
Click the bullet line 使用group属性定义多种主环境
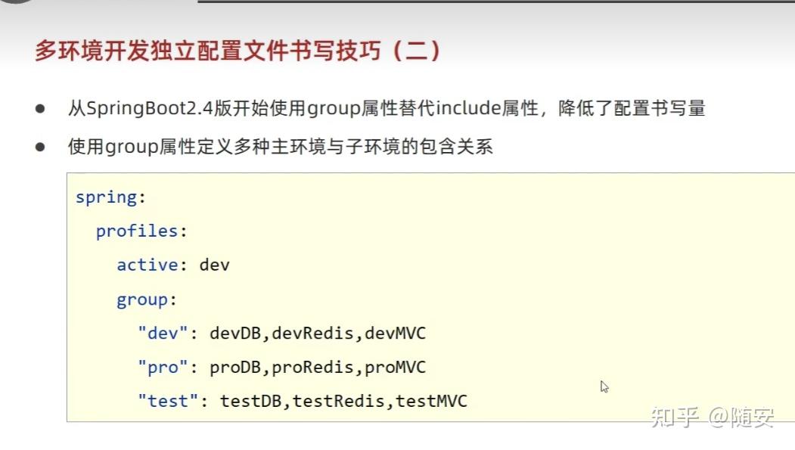[281, 147]
